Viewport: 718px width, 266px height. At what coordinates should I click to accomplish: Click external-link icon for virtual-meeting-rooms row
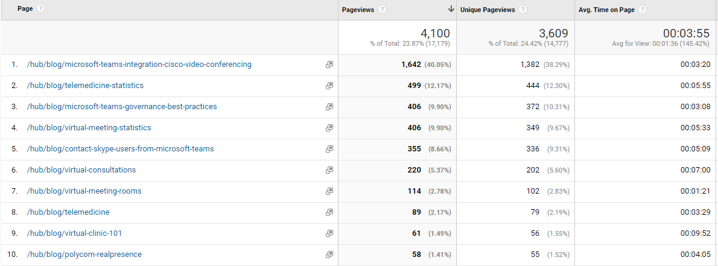click(329, 191)
